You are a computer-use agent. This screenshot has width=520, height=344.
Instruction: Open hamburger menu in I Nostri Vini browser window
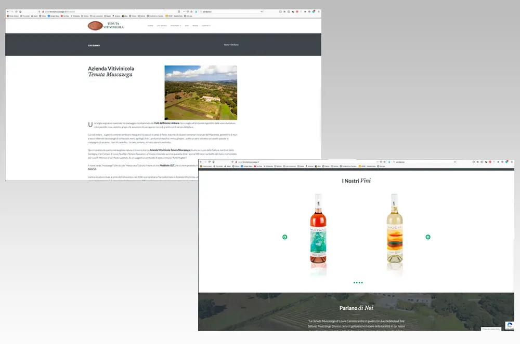point(512,162)
